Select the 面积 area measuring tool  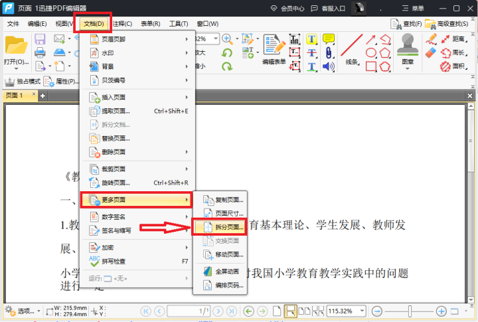tap(454, 66)
